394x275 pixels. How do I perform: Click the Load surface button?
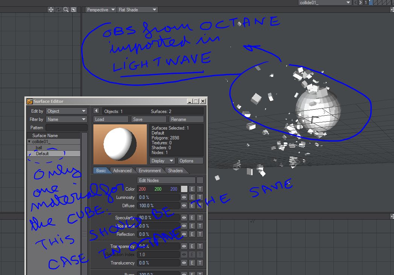(111, 119)
